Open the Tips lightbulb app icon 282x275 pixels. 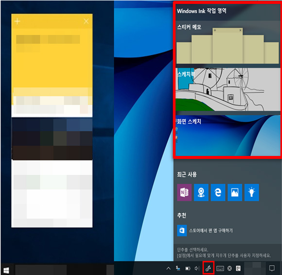pyautogui.click(x=251, y=192)
